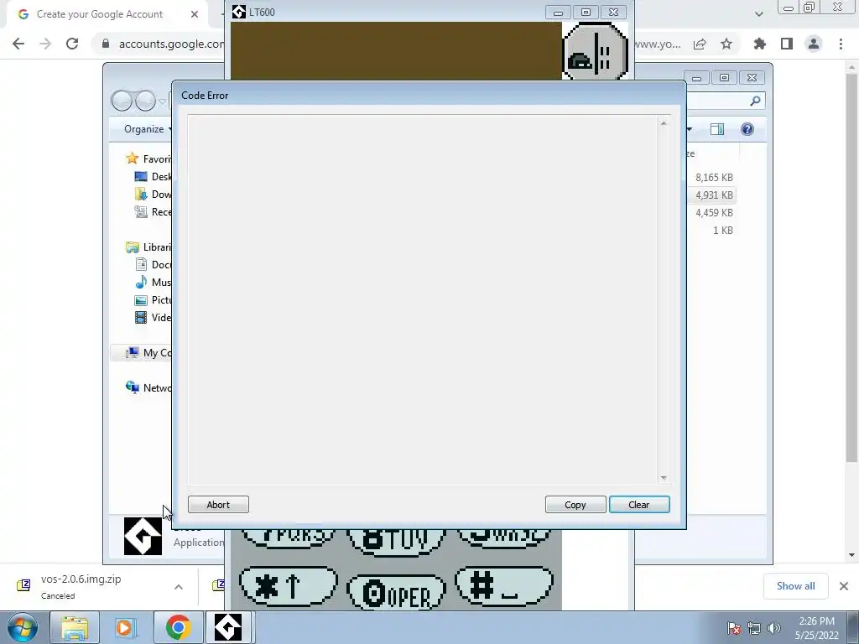Click inside the empty error message text area
This screenshot has height=644, width=859.
423,299
